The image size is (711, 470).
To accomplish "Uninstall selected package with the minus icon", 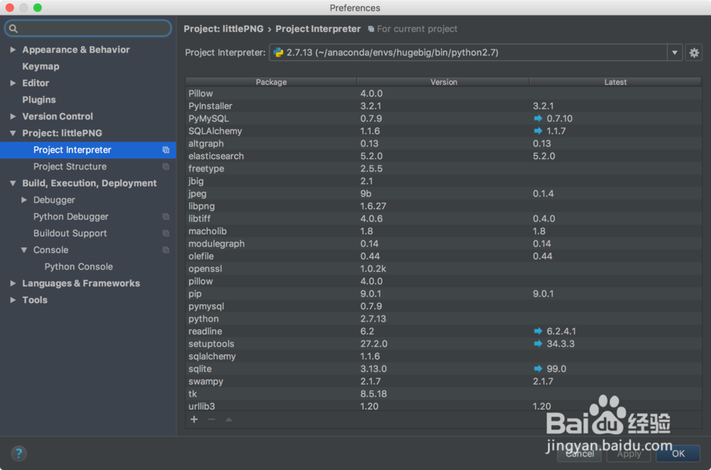I will pos(210,420).
